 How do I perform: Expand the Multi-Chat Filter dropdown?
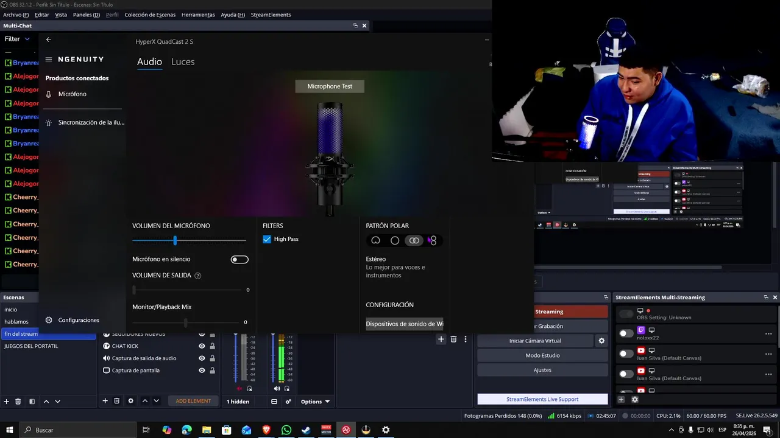(x=17, y=39)
